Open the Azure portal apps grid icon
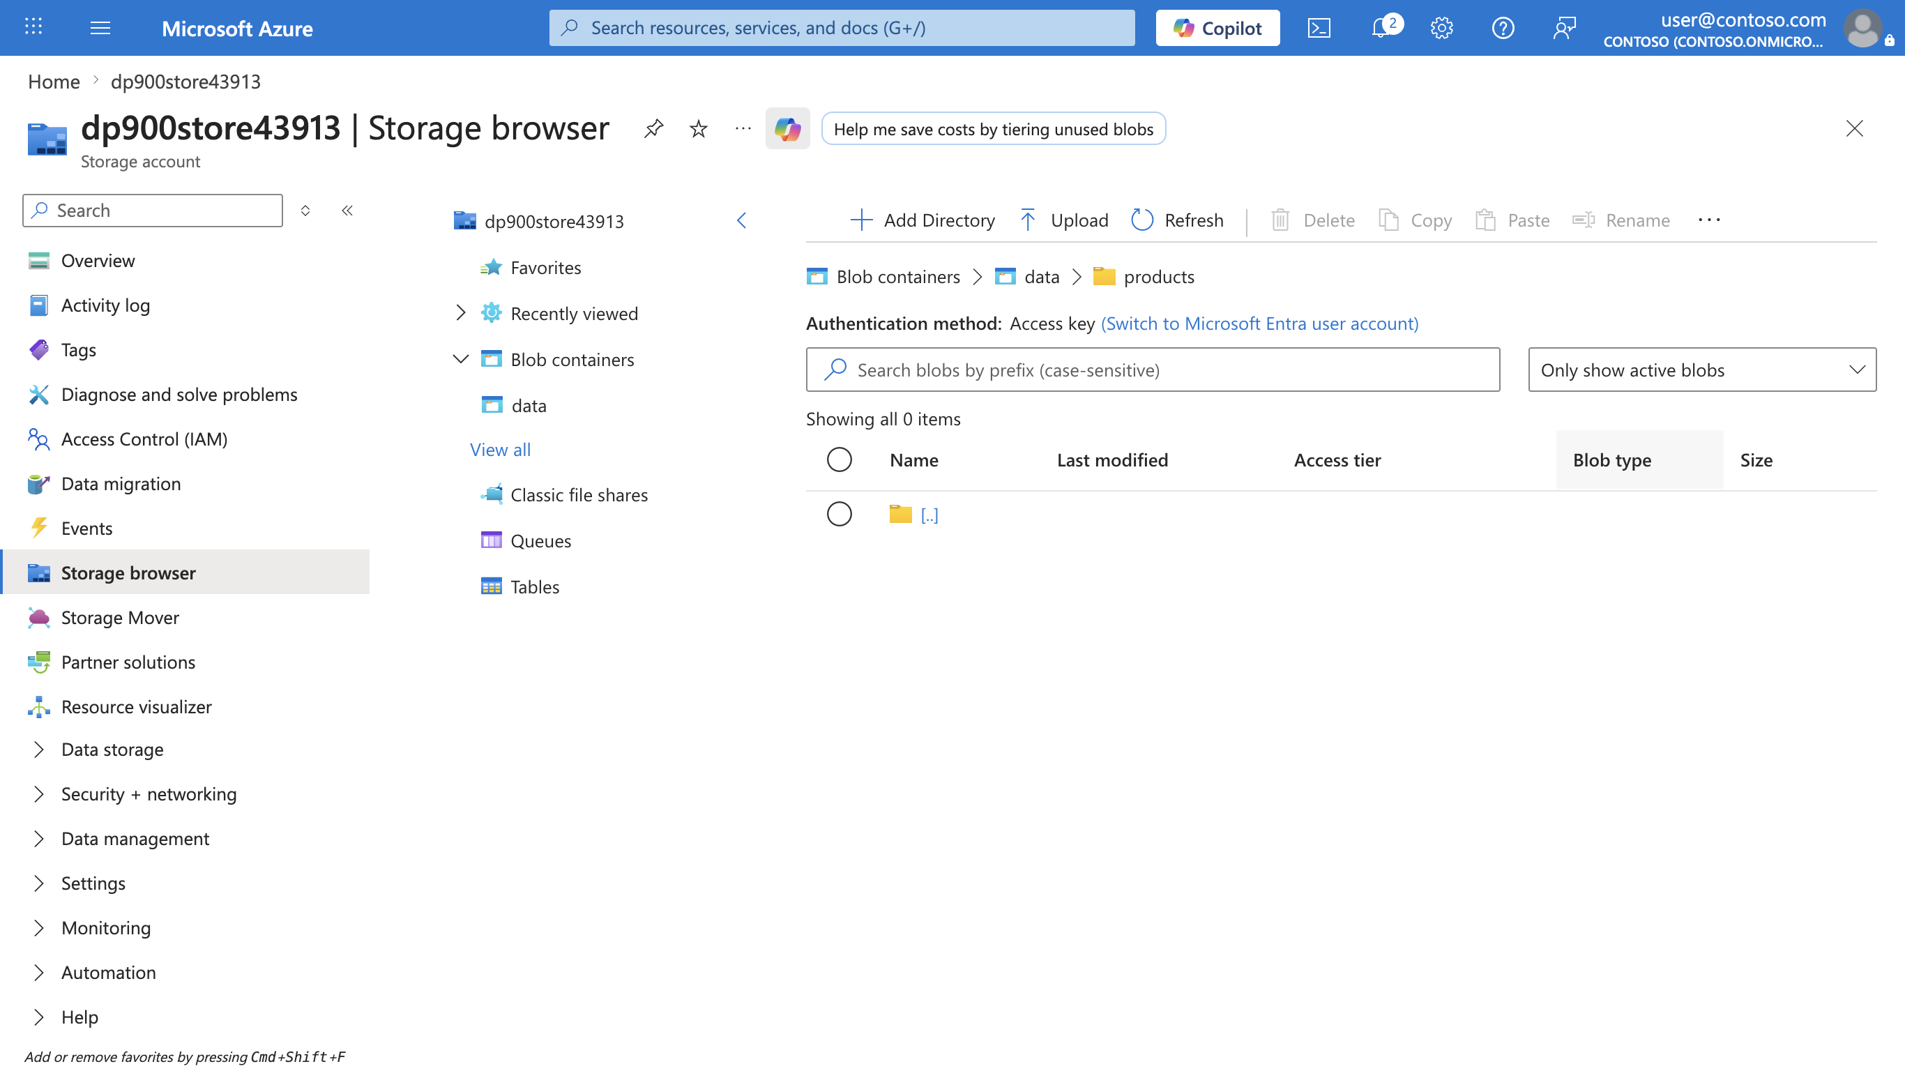The height and width of the screenshot is (1071, 1905). tap(33, 27)
